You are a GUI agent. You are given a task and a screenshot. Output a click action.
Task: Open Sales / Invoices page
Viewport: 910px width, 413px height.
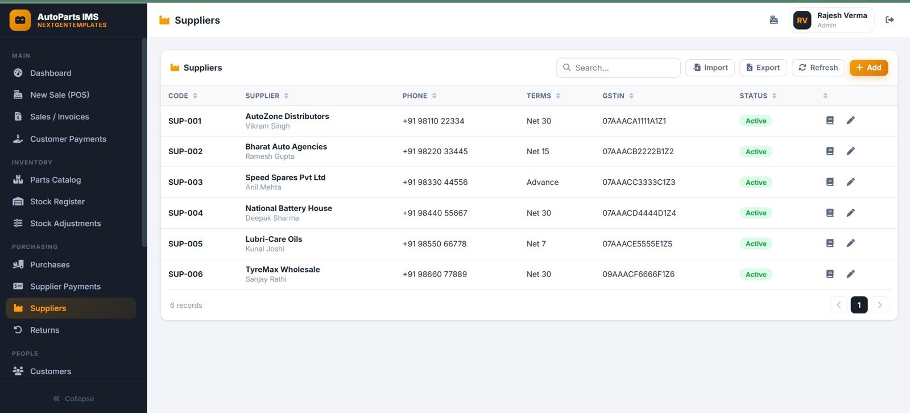tap(71, 117)
